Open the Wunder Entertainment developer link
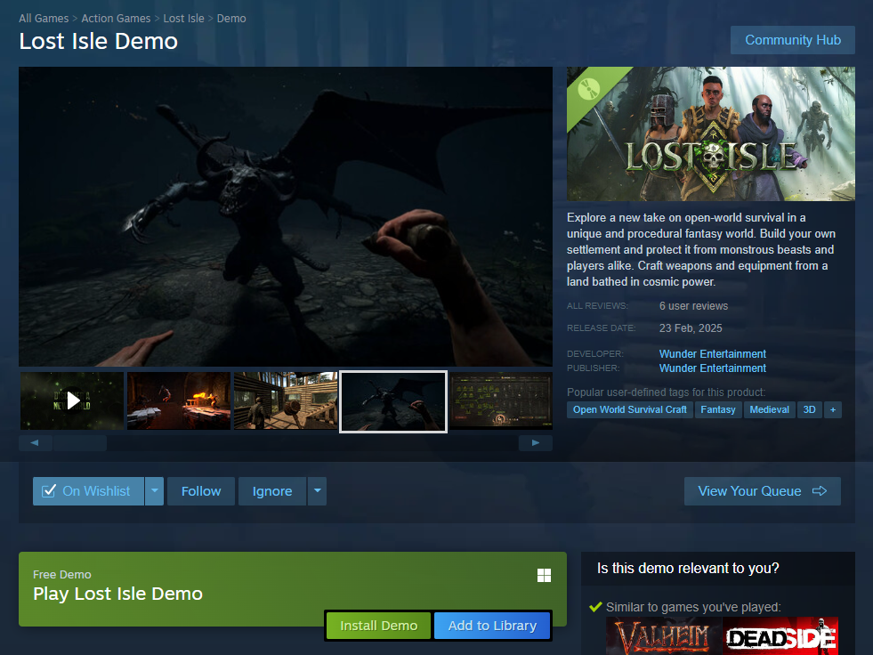Screen dimensions: 873x655 coord(713,354)
